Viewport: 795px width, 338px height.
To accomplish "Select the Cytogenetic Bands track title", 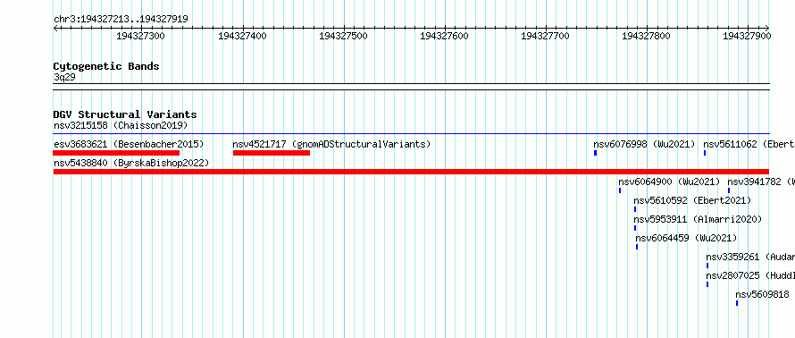I will 106,66.
